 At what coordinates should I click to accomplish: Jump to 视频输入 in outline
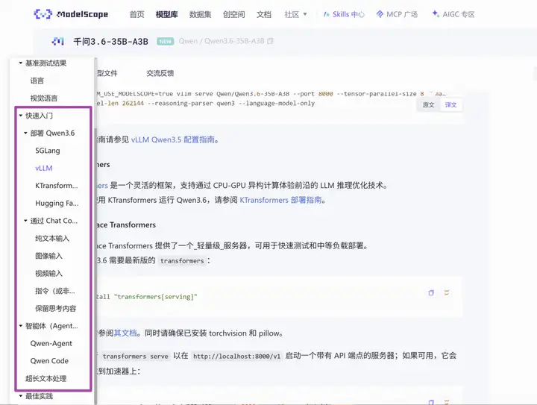tap(48, 273)
